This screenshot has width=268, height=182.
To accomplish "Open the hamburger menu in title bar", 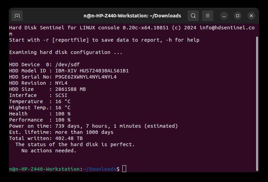I will (x=208, y=16).
